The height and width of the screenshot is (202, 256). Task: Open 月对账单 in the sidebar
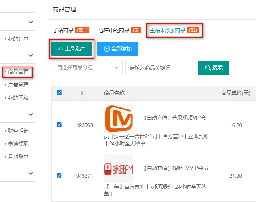18,157
